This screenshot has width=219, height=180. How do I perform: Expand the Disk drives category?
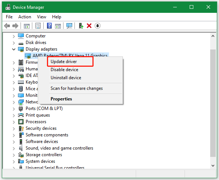pyautogui.click(x=14, y=43)
